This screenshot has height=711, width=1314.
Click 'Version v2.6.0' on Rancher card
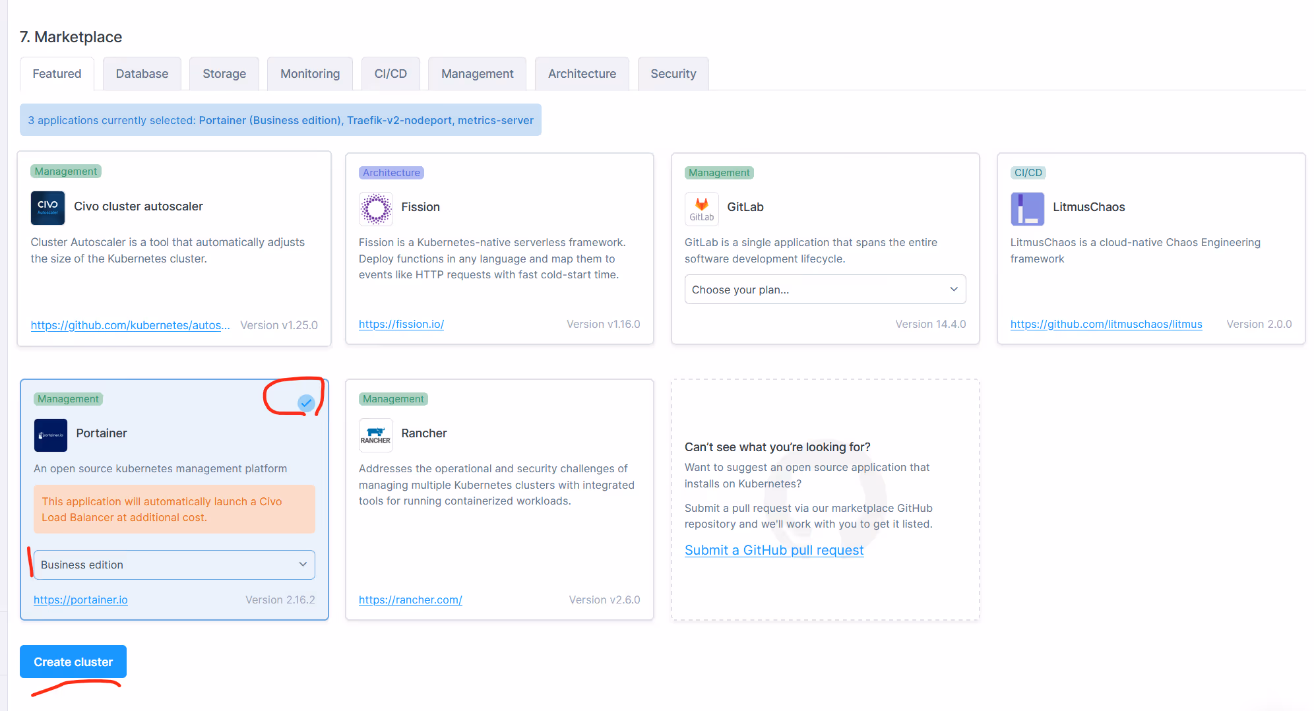(605, 600)
